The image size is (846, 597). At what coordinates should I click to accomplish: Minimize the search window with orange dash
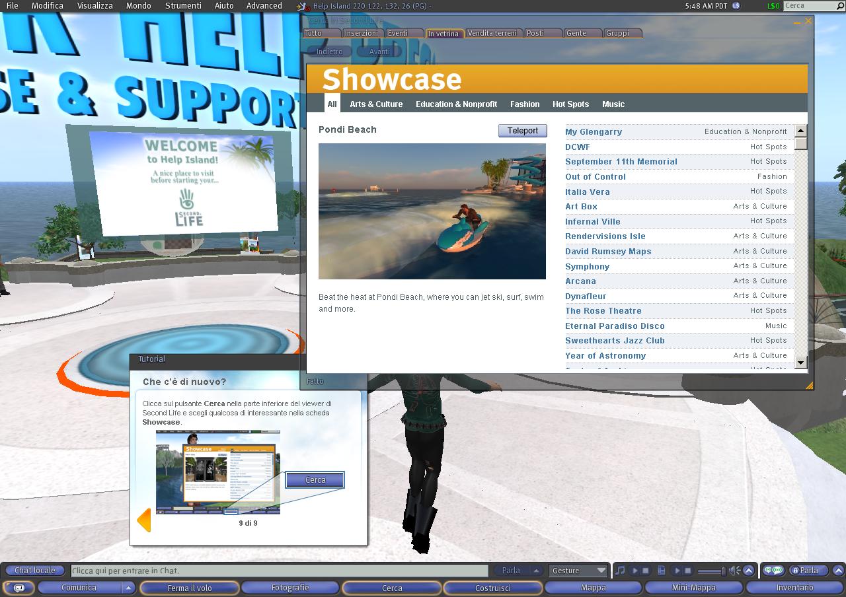click(796, 22)
